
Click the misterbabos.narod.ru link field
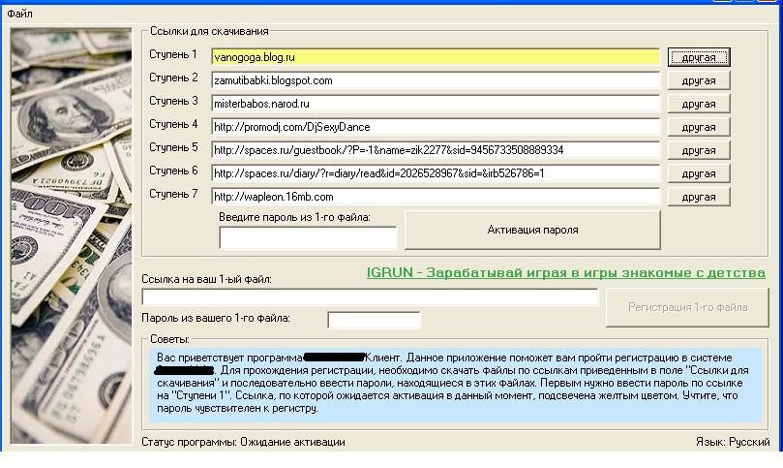point(436,104)
